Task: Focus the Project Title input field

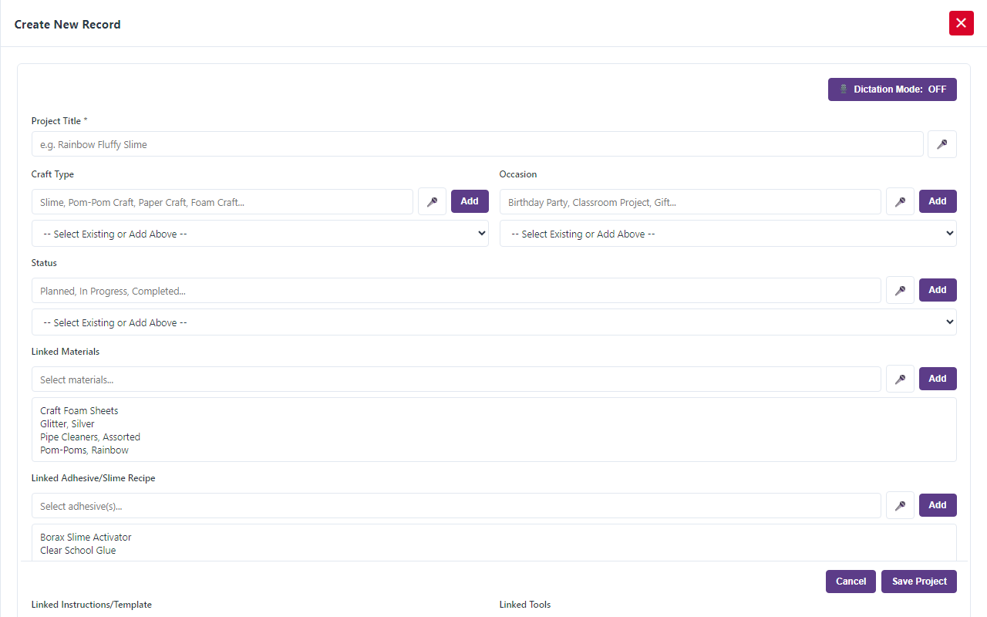Action: pos(477,144)
